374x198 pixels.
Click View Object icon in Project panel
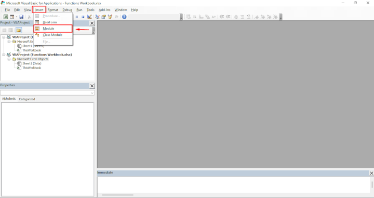click(x=11, y=30)
